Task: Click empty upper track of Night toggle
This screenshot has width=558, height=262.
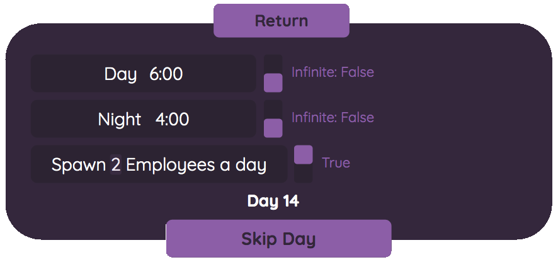Action: (x=273, y=109)
